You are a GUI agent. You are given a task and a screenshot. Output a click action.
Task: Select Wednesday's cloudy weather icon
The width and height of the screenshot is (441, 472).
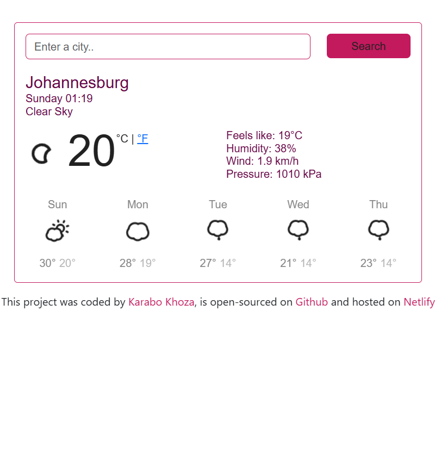coord(298,229)
